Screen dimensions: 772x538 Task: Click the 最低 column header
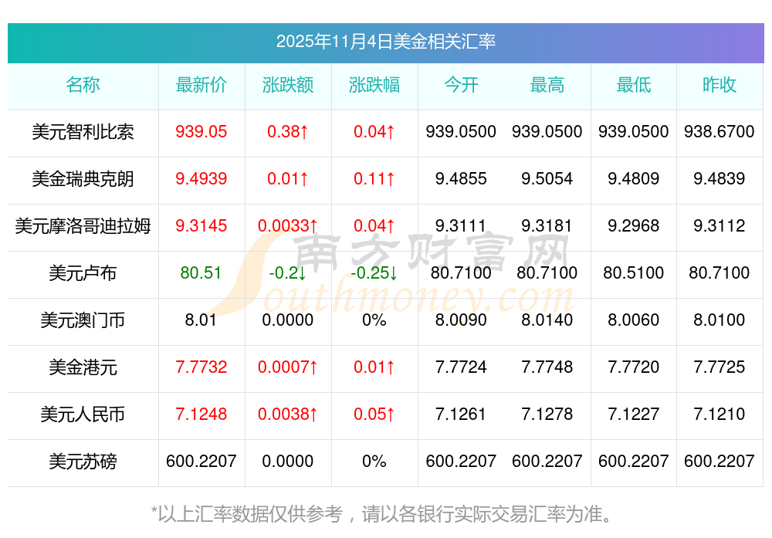pyautogui.click(x=634, y=85)
